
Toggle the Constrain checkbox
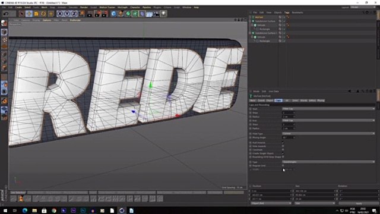[x=283, y=150]
